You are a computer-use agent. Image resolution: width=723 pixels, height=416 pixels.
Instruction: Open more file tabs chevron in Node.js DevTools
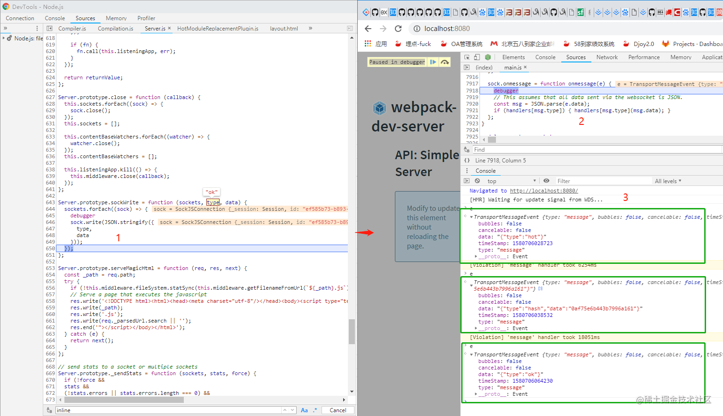tap(310, 29)
